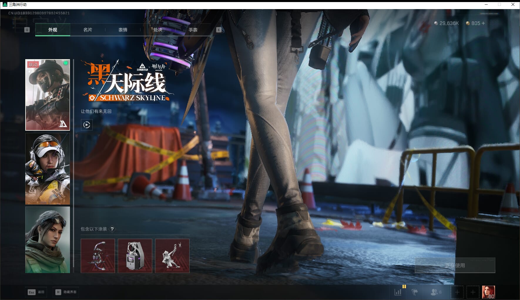Click the 29,636K currency balance
Image resolution: width=520 pixels, height=300 pixels.
446,23
